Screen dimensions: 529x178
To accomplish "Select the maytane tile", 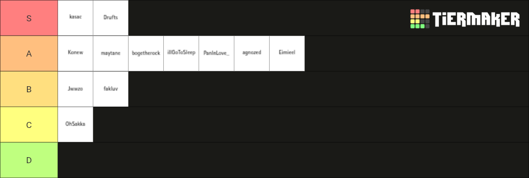I will [110, 53].
